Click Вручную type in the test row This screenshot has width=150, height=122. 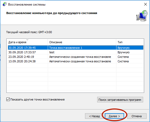124,52
